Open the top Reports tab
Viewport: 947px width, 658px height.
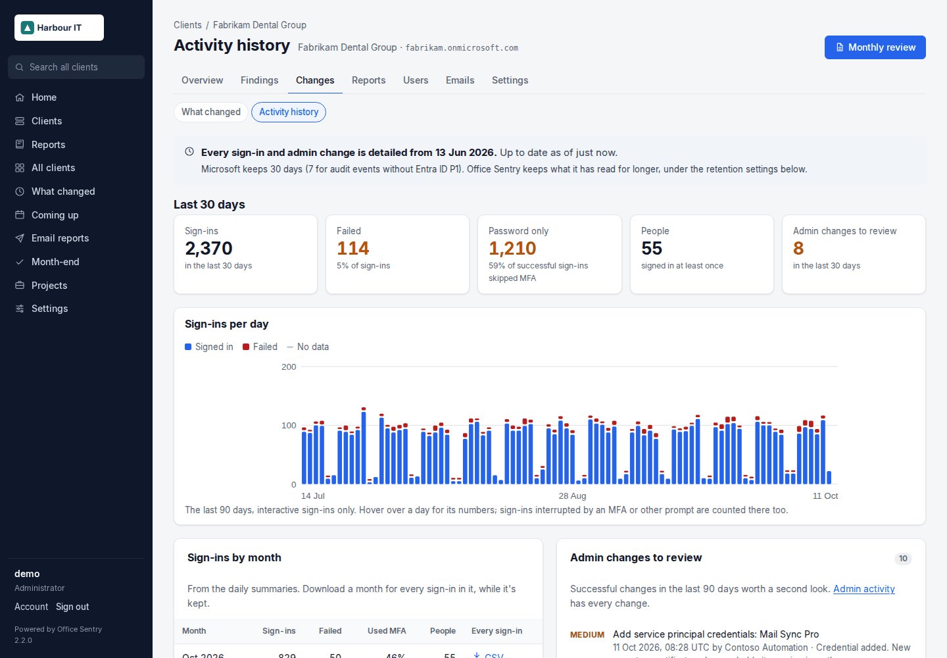pyautogui.click(x=369, y=80)
